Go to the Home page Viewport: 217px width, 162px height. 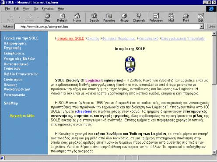pos(77,18)
